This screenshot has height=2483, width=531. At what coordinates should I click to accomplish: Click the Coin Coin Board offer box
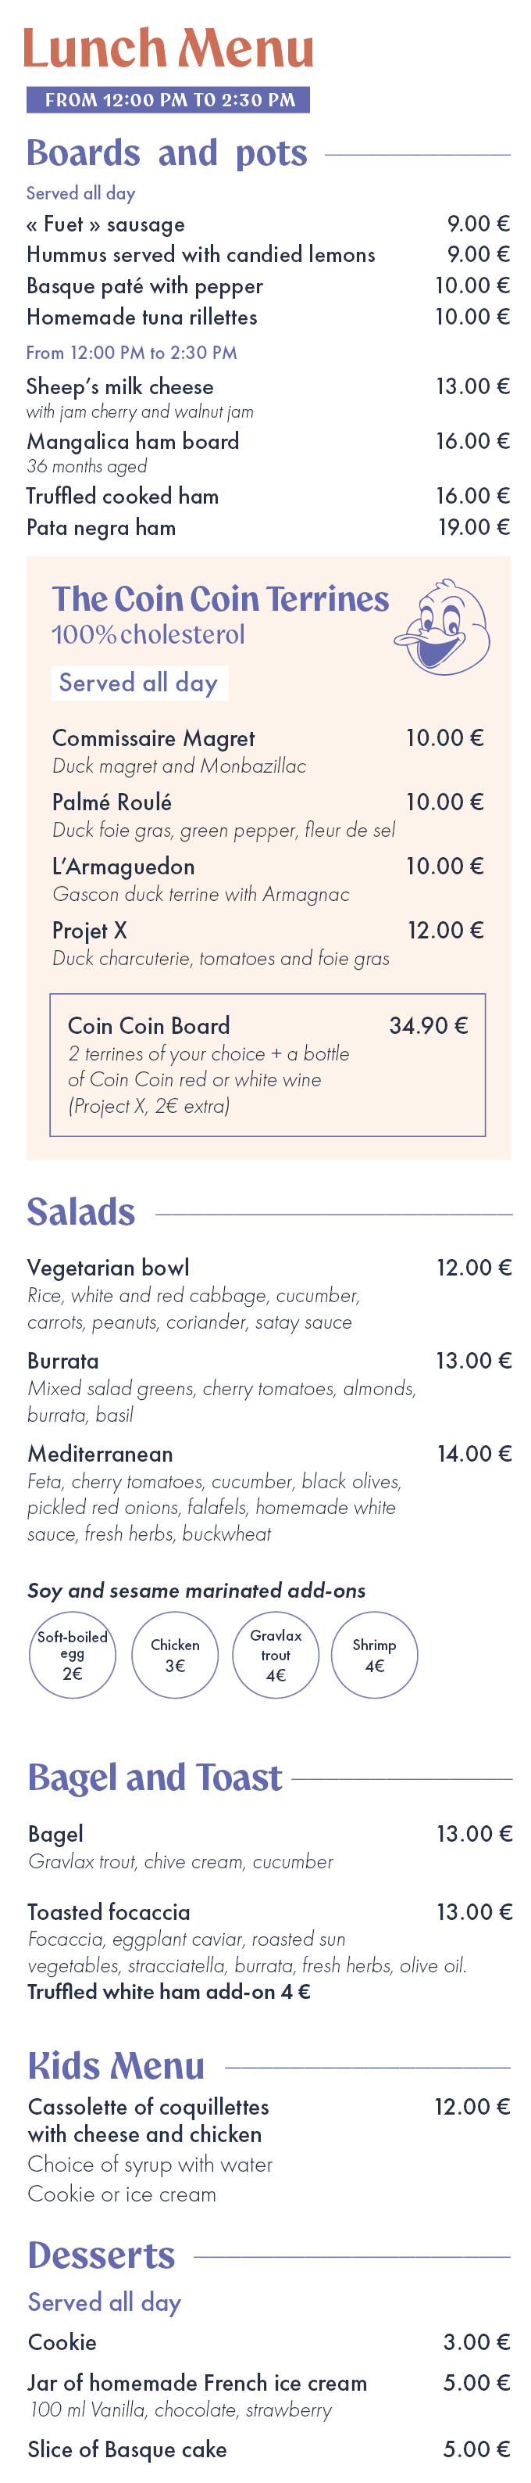click(267, 1065)
